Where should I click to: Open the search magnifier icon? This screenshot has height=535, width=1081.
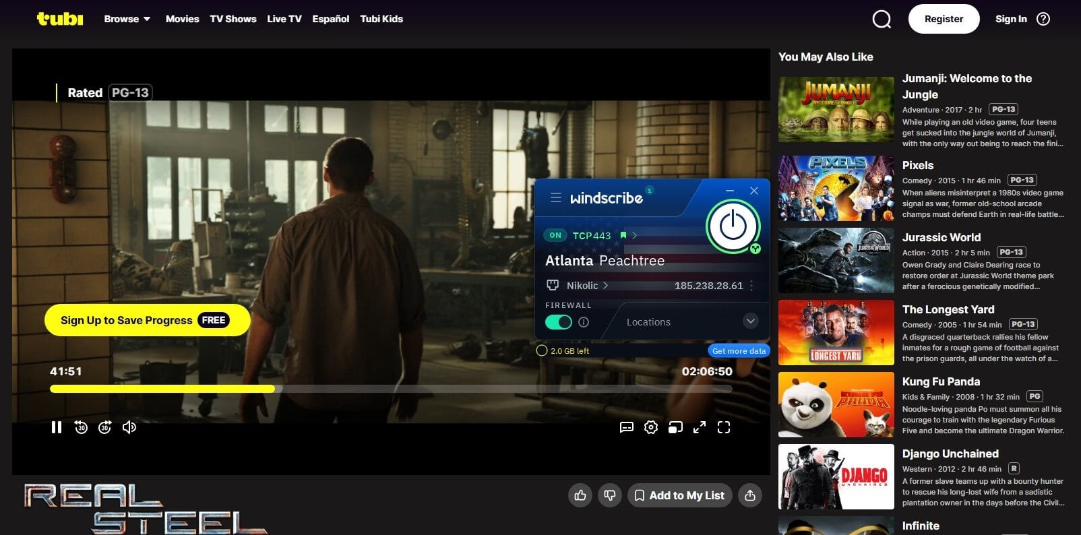[882, 19]
